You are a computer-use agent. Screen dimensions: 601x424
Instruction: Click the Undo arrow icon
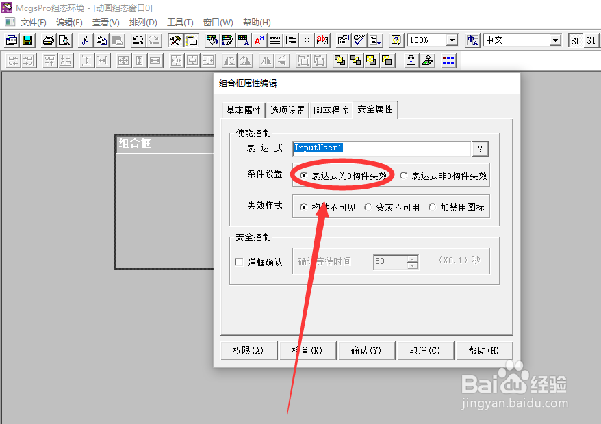coord(138,40)
